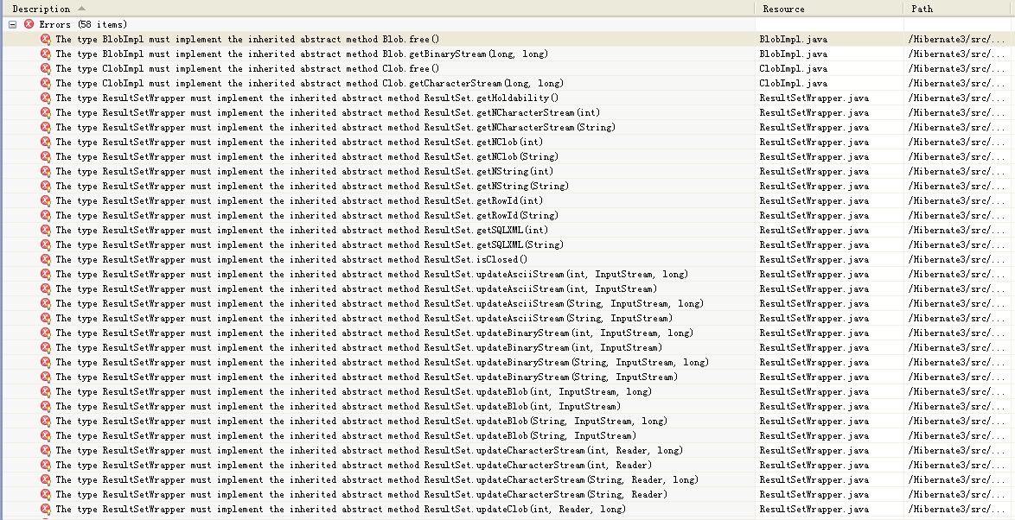Click BlobImpl.java resource in the first error row
Screen dimensions: 1015x520
click(793, 39)
